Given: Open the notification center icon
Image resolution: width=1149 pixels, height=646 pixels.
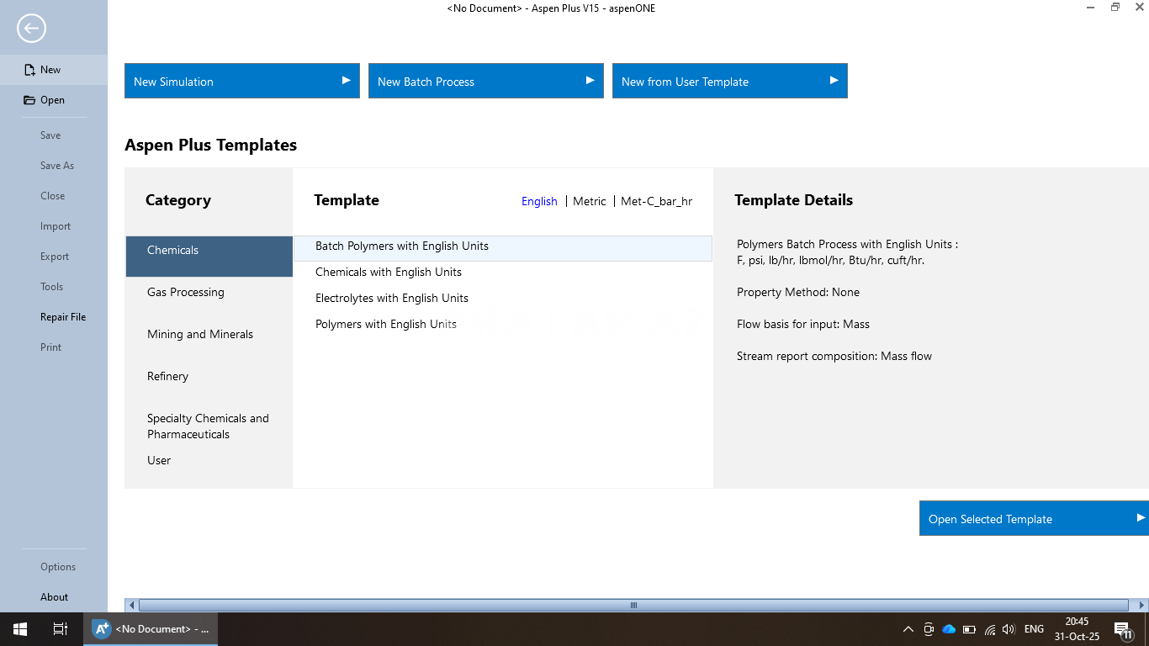Looking at the screenshot, I should click(x=1122, y=629).
